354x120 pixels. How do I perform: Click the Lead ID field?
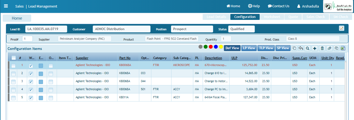pos(46,29)
